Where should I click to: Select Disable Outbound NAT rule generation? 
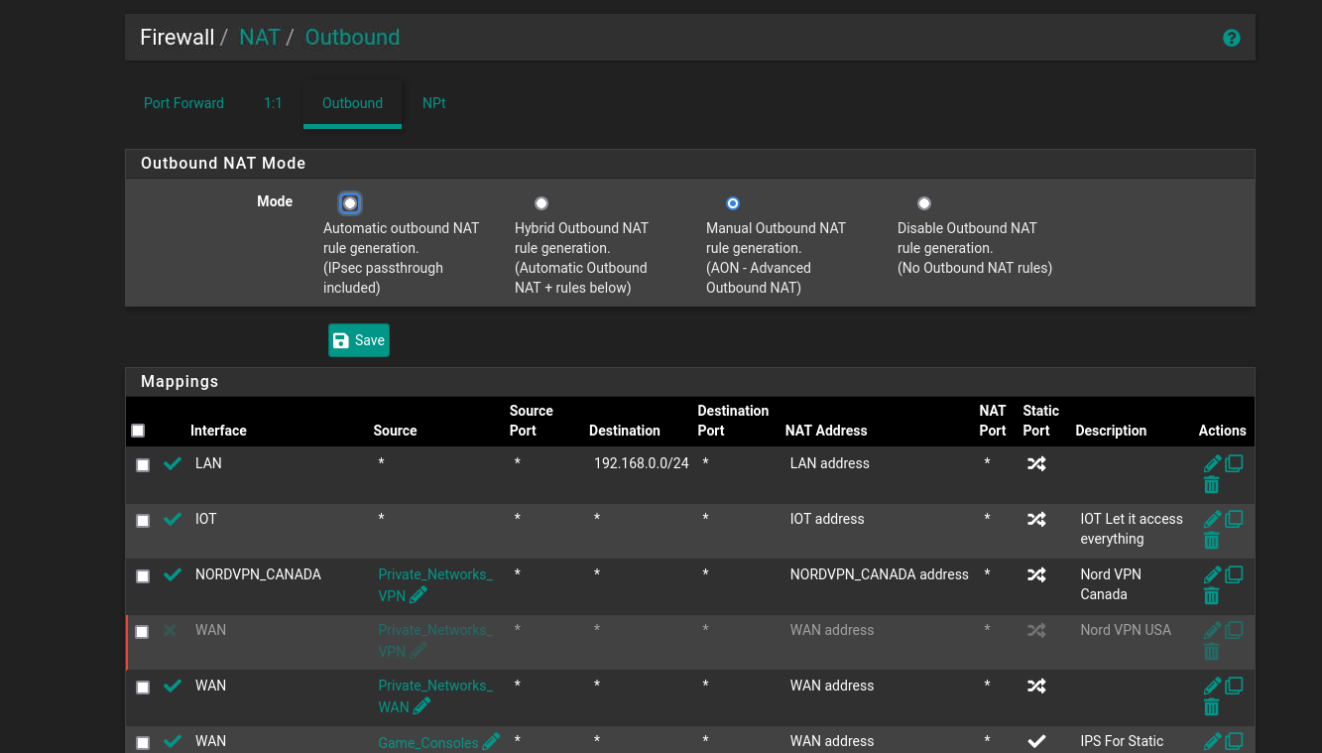(x=924, y=203)
